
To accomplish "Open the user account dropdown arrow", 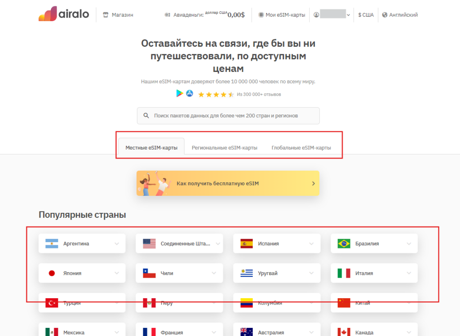I will pos(349,15).
